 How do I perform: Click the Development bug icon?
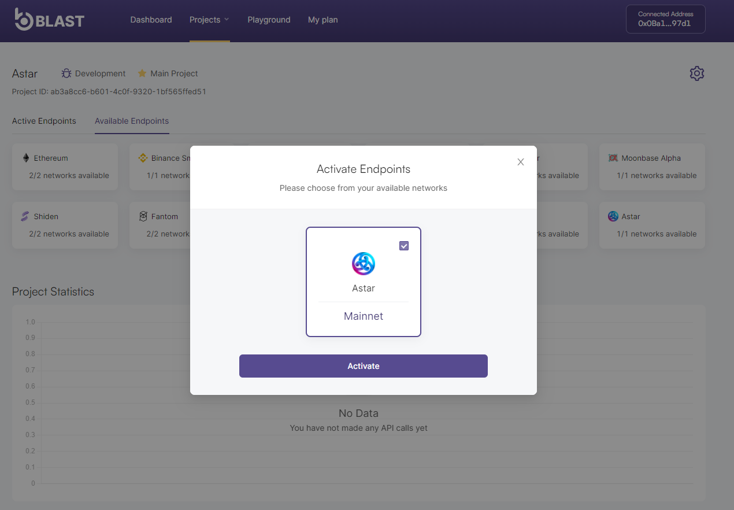(66, 73)
